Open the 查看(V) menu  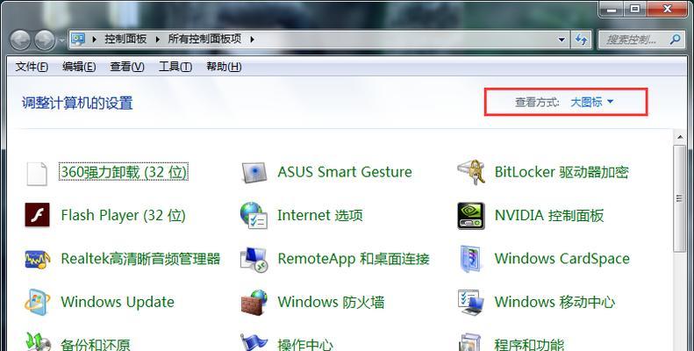coord(127,67)
